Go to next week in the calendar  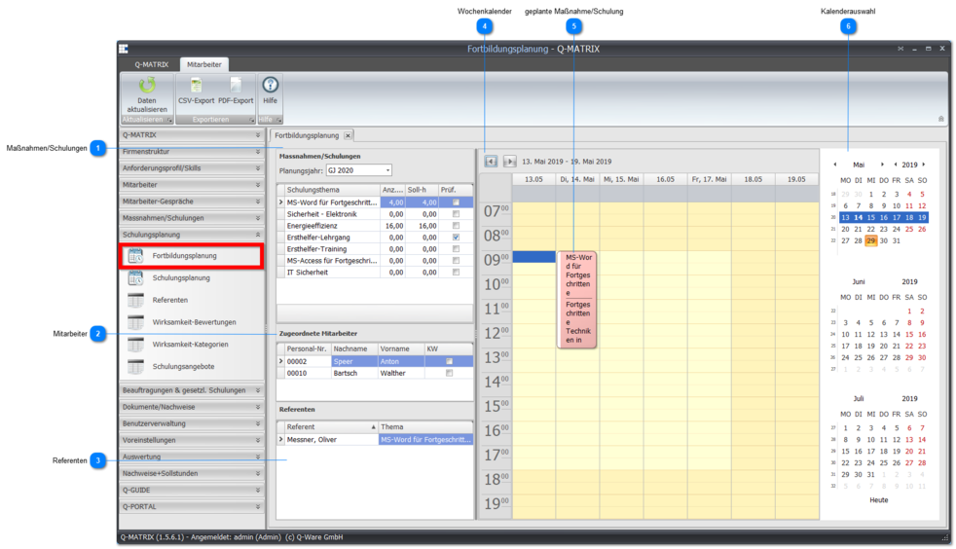tap(510, 162)
